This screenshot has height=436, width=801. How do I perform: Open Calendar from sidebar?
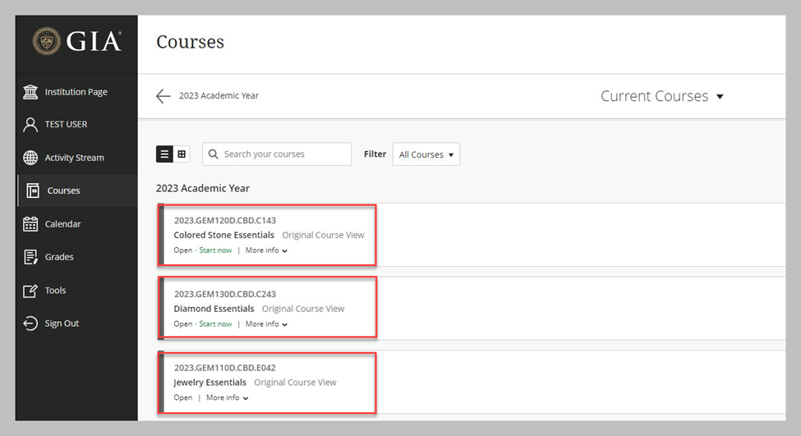62,223
